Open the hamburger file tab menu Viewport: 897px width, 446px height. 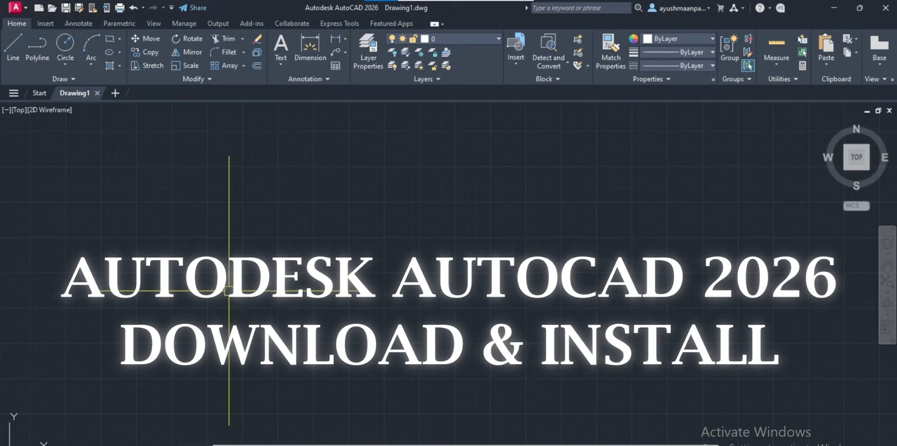pos(13,93)
